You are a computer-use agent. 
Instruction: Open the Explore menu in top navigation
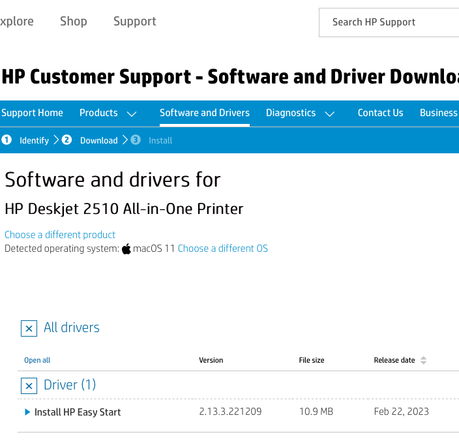pos(17,22)
